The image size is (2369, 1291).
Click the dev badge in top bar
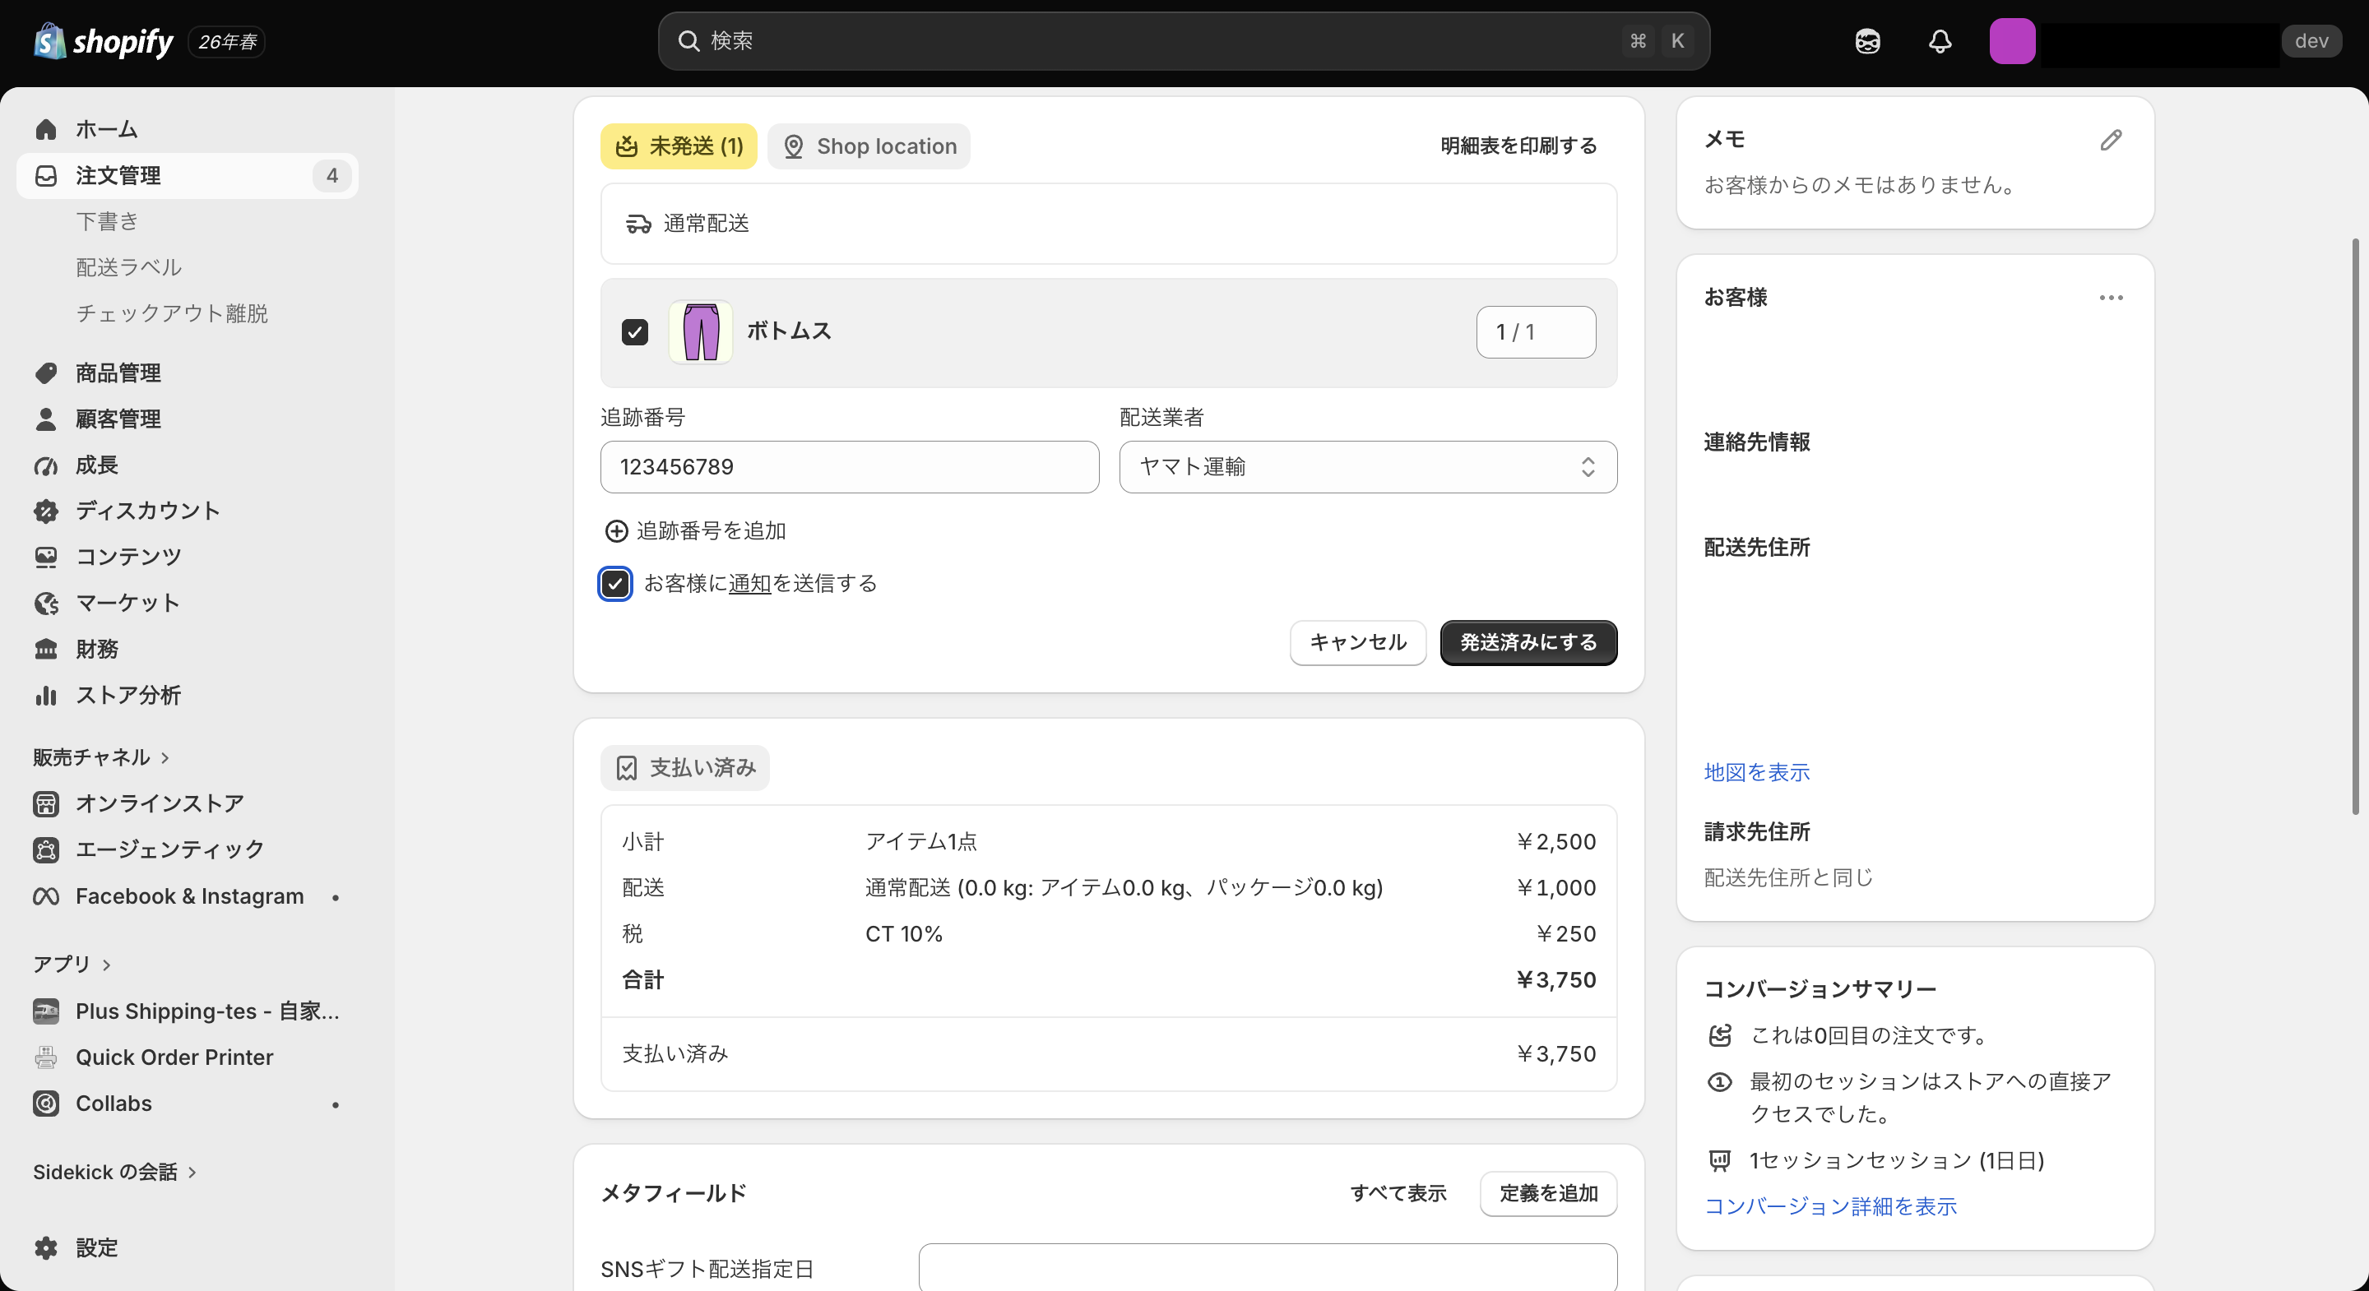click(2311, 41)
